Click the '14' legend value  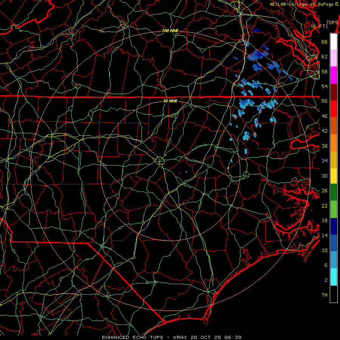click(325, 235)
